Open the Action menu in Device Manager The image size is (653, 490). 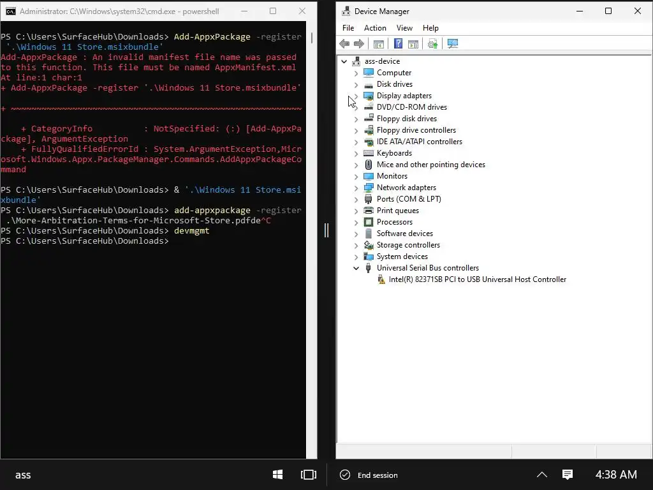pos(375,28)
